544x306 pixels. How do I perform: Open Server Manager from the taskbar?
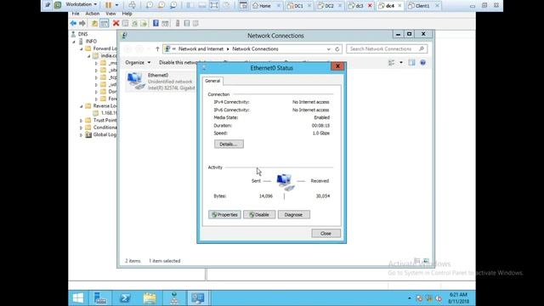coord(100,298)
